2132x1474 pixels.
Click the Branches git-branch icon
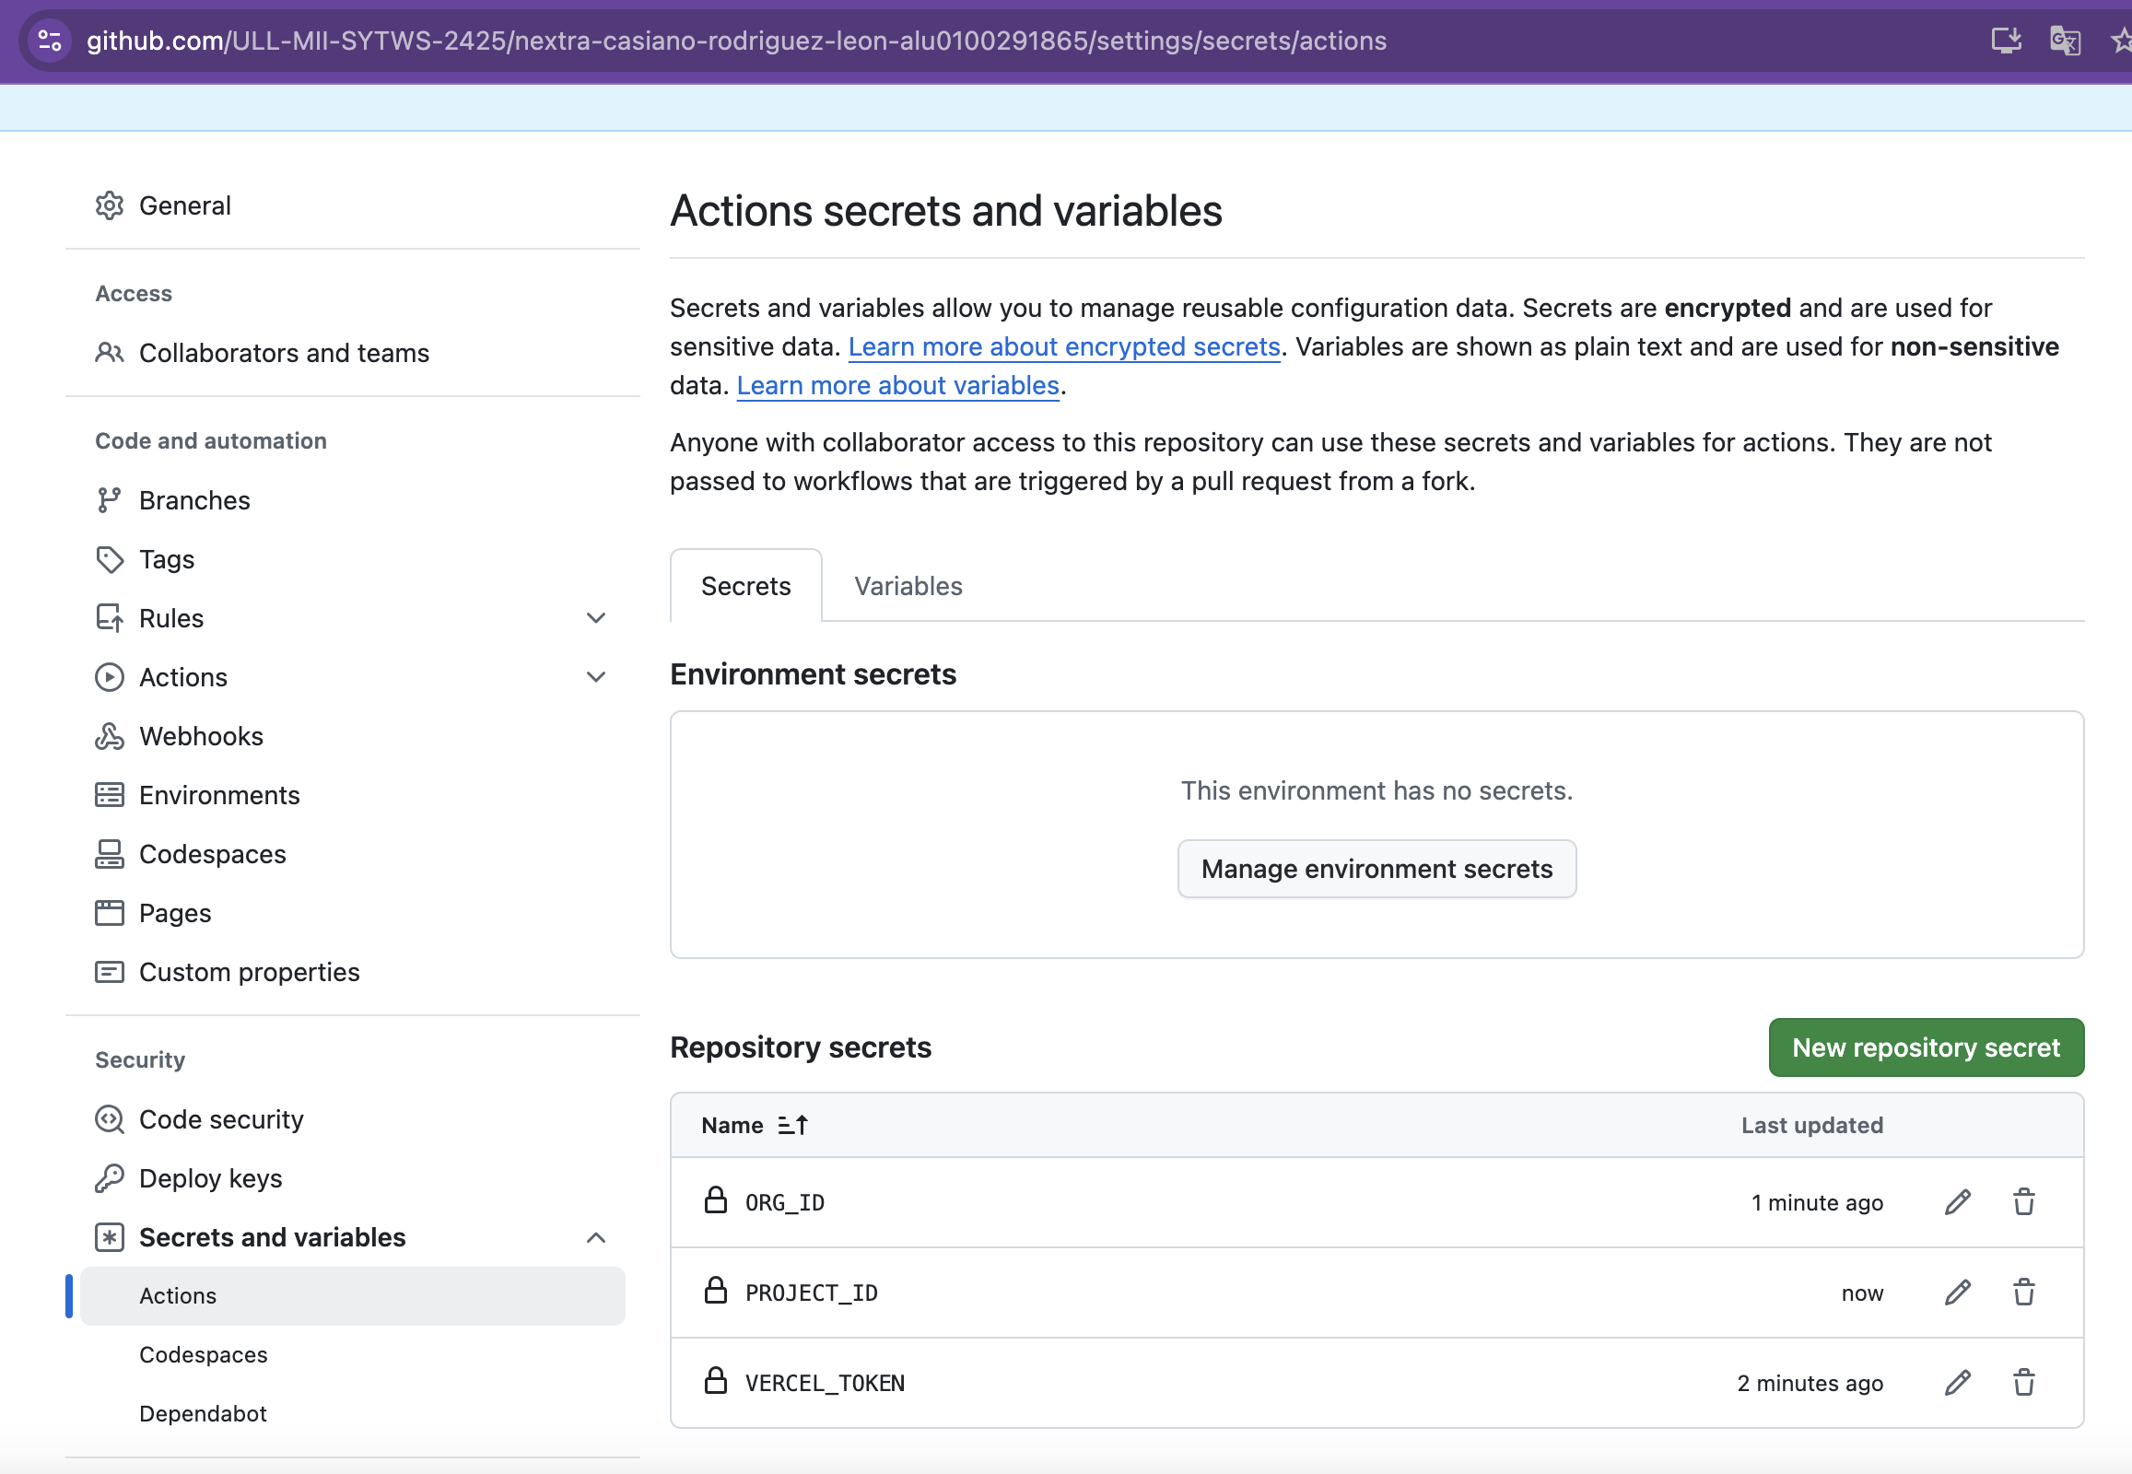click(x=109, y=499)
